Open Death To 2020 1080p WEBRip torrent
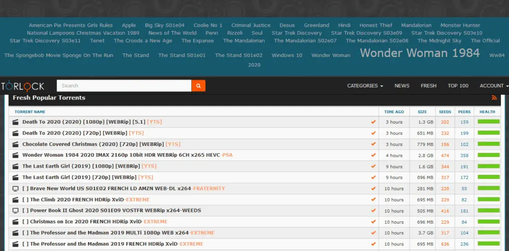Screen dimensions: 509x251 tap(92, 122)
